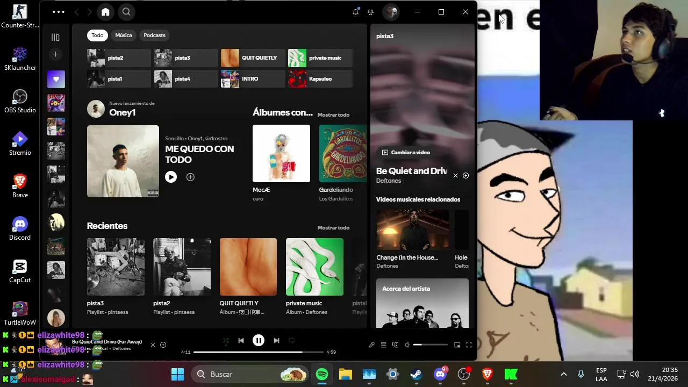Click the X next to now-playing title

point(153,345)
